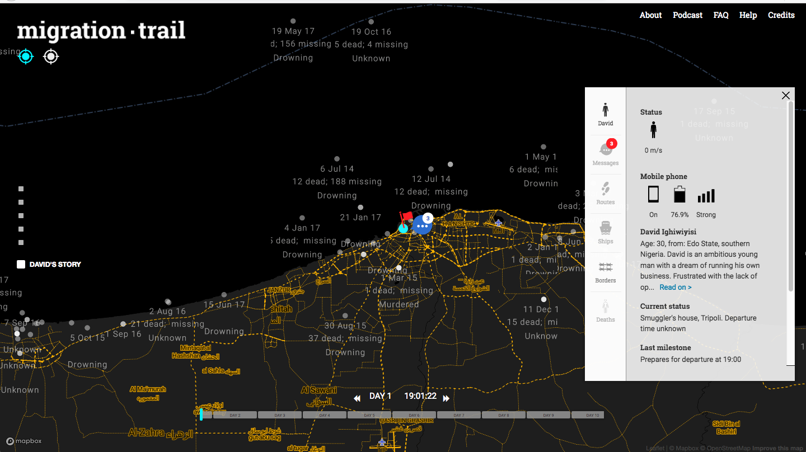Viewport: 806px width, 452px height.
Task: Jump to DAY 5 on timeline
Action: click(369, 415)
